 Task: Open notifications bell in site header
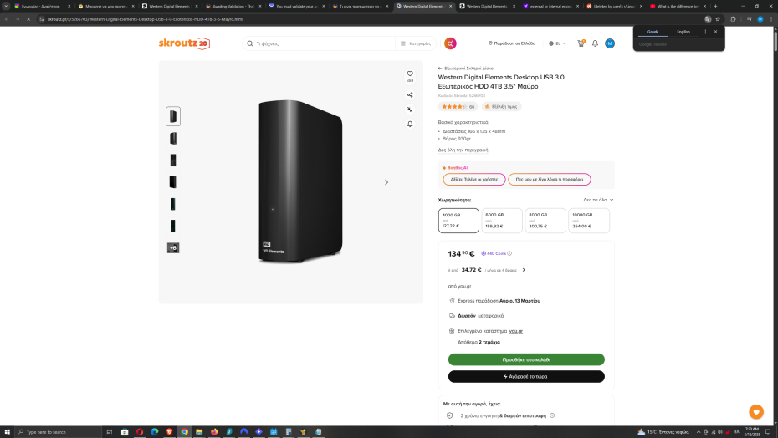[595, 43]
